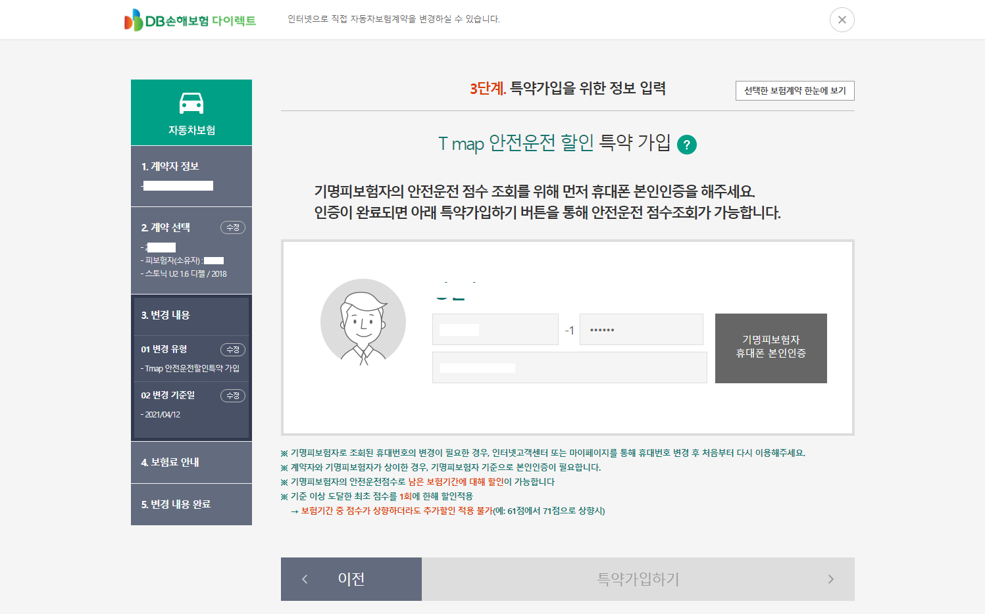This screenshot has width=985, height=614.
Task: Click the 특약가입하기 button
Action: coord(638,579)
